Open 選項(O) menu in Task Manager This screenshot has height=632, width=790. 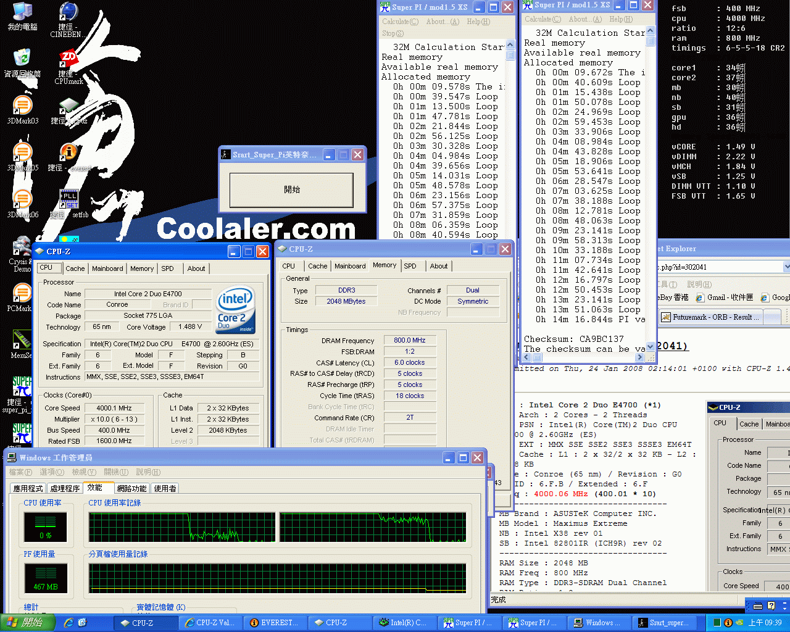[x=52, y=472]
